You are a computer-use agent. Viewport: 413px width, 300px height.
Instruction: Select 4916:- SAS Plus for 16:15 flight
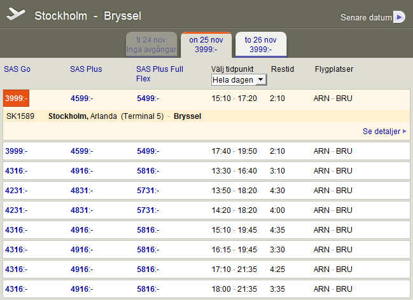(81, 250)
